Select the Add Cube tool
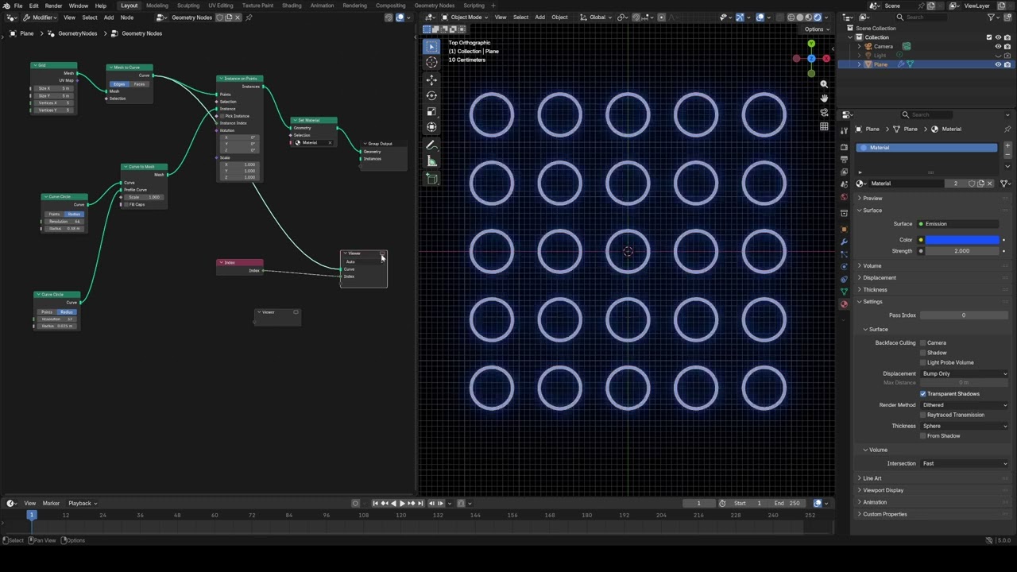 pos(431,179)
